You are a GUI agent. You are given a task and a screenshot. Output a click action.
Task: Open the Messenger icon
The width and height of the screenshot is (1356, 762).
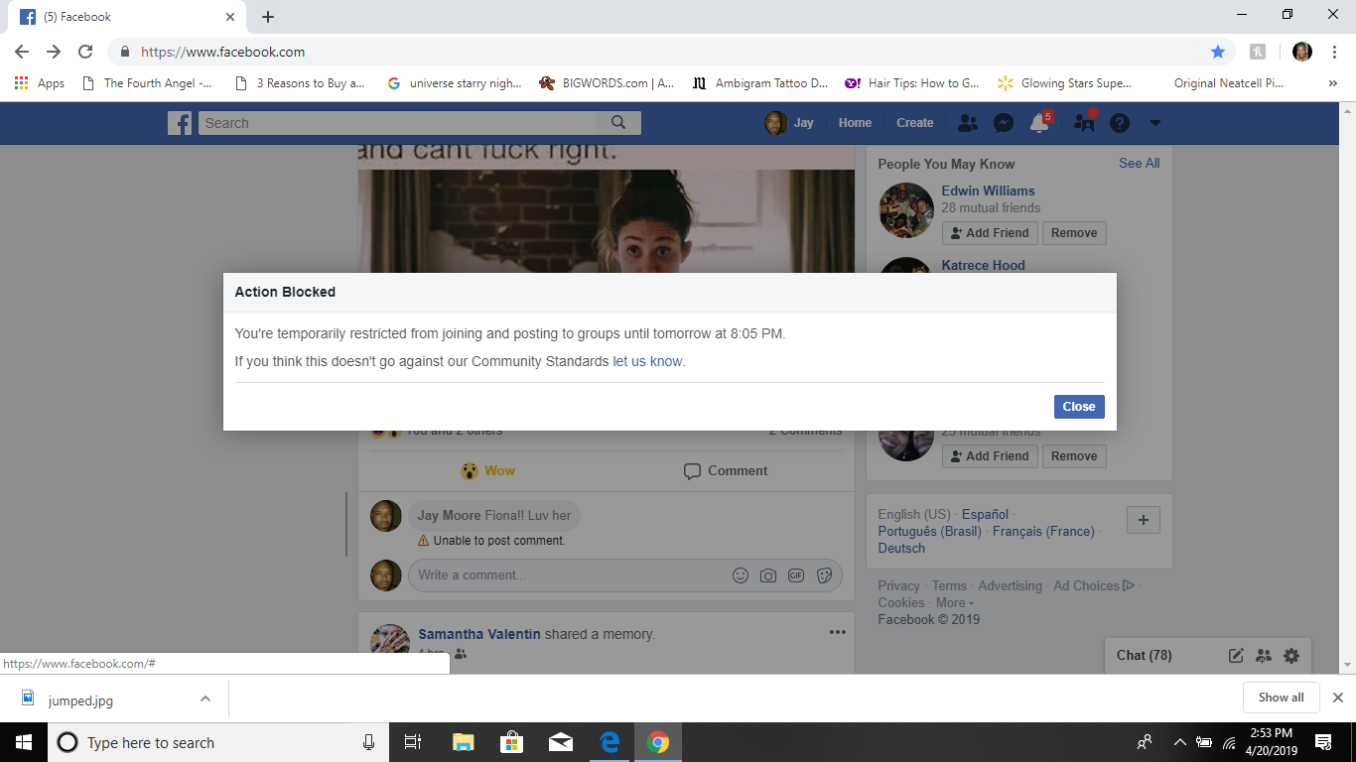[1004, 123]
